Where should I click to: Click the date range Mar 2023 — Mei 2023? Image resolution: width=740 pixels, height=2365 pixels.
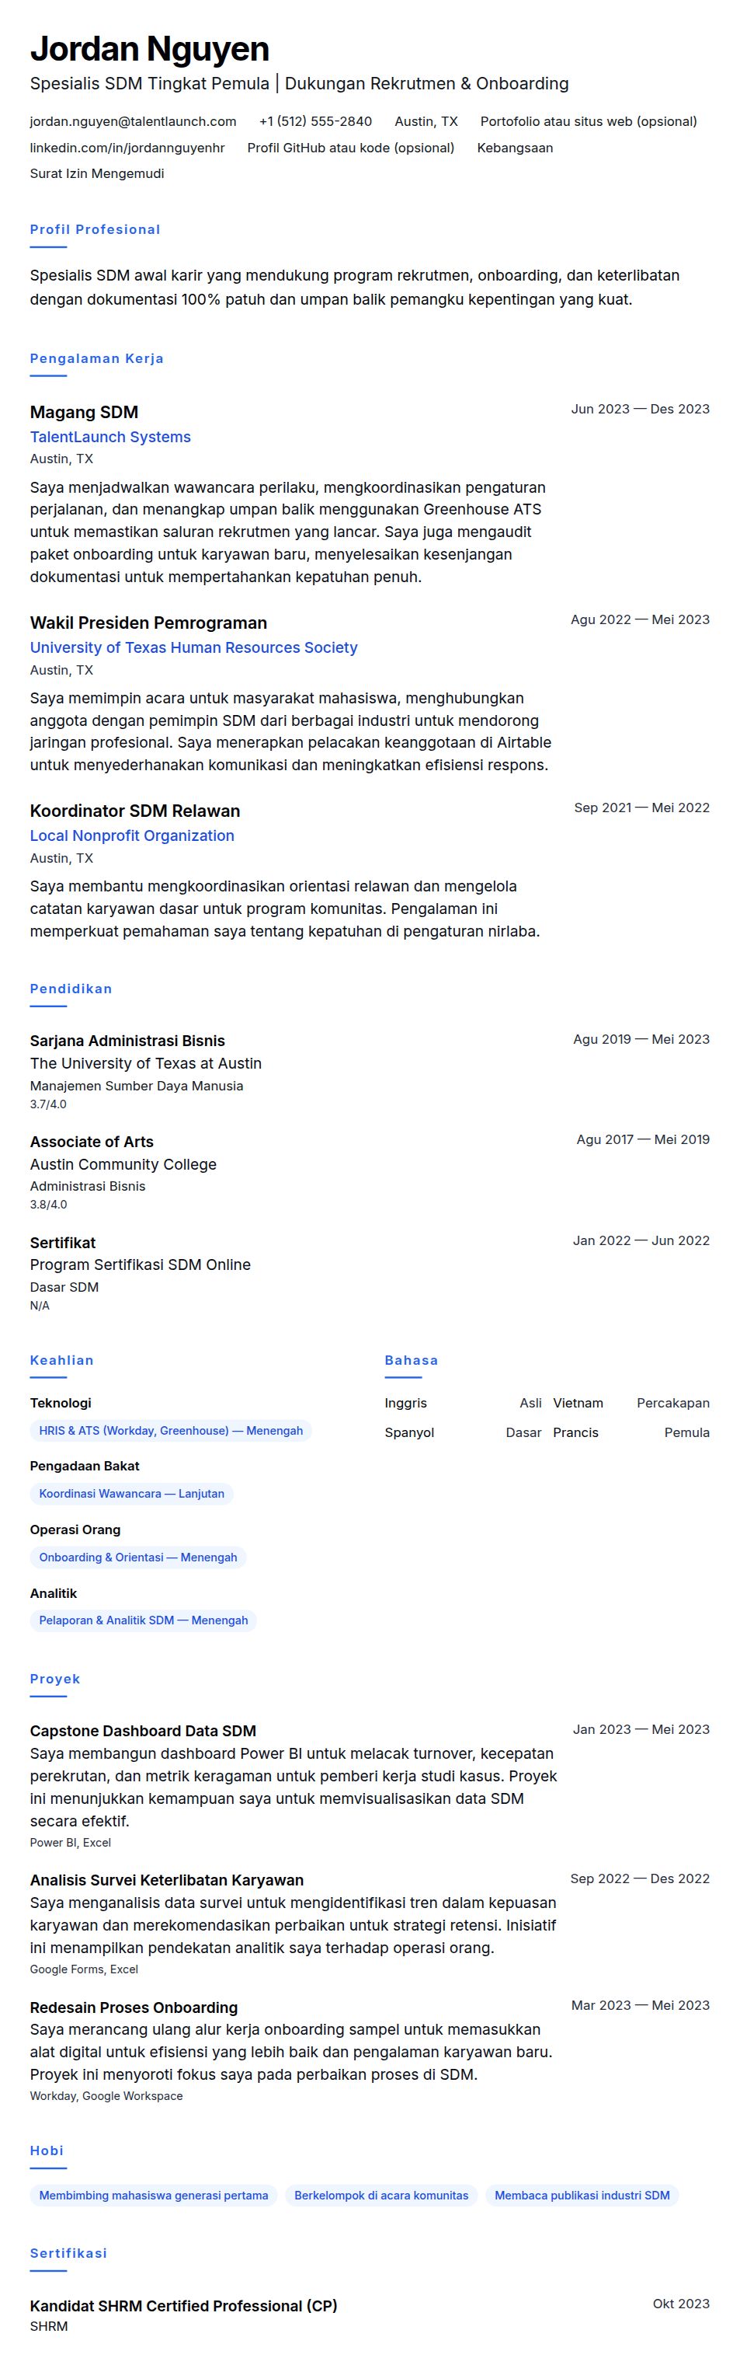click(x=640, y=2005)
